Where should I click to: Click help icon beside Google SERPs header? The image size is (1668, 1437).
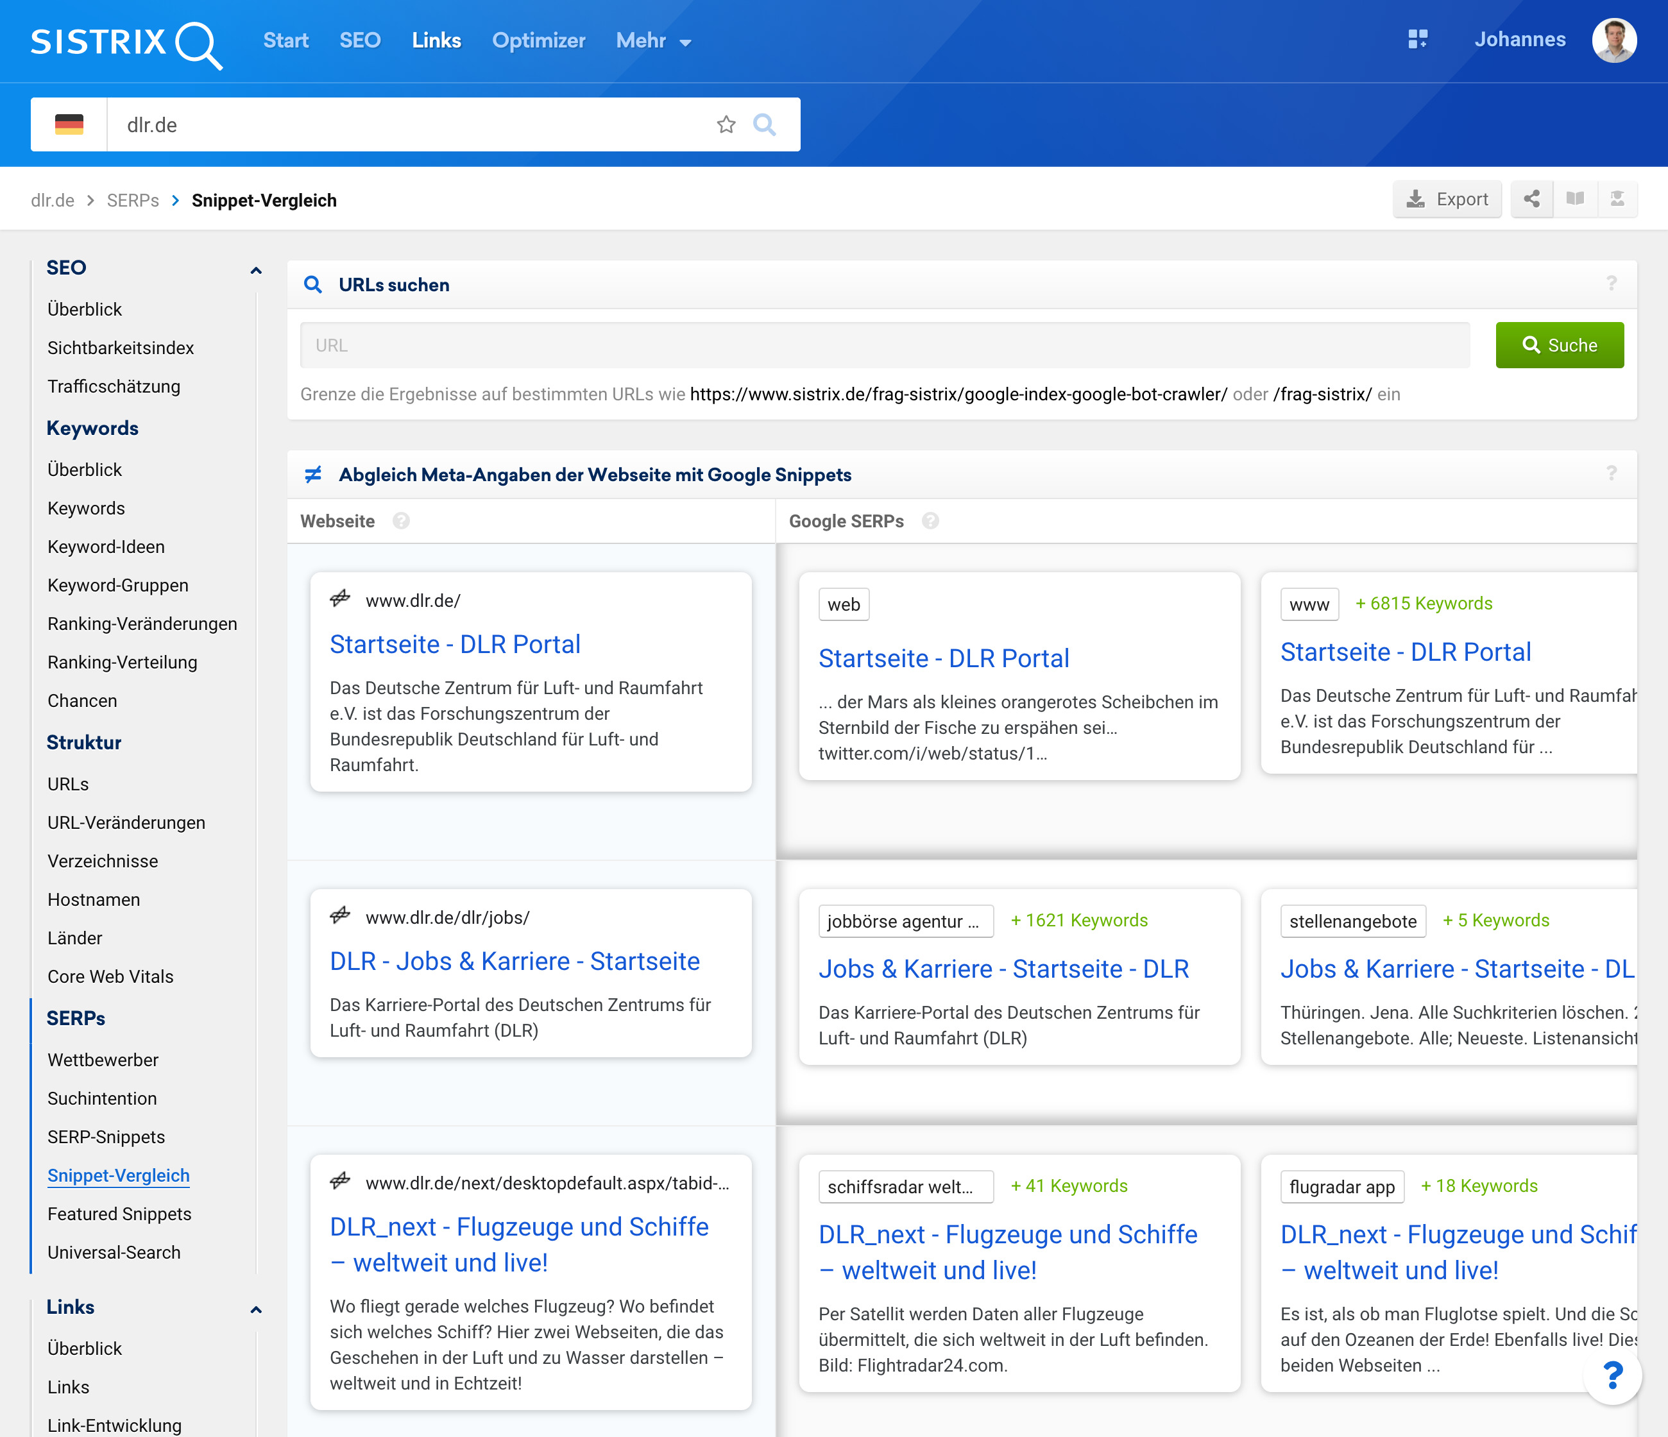[930, 521]
